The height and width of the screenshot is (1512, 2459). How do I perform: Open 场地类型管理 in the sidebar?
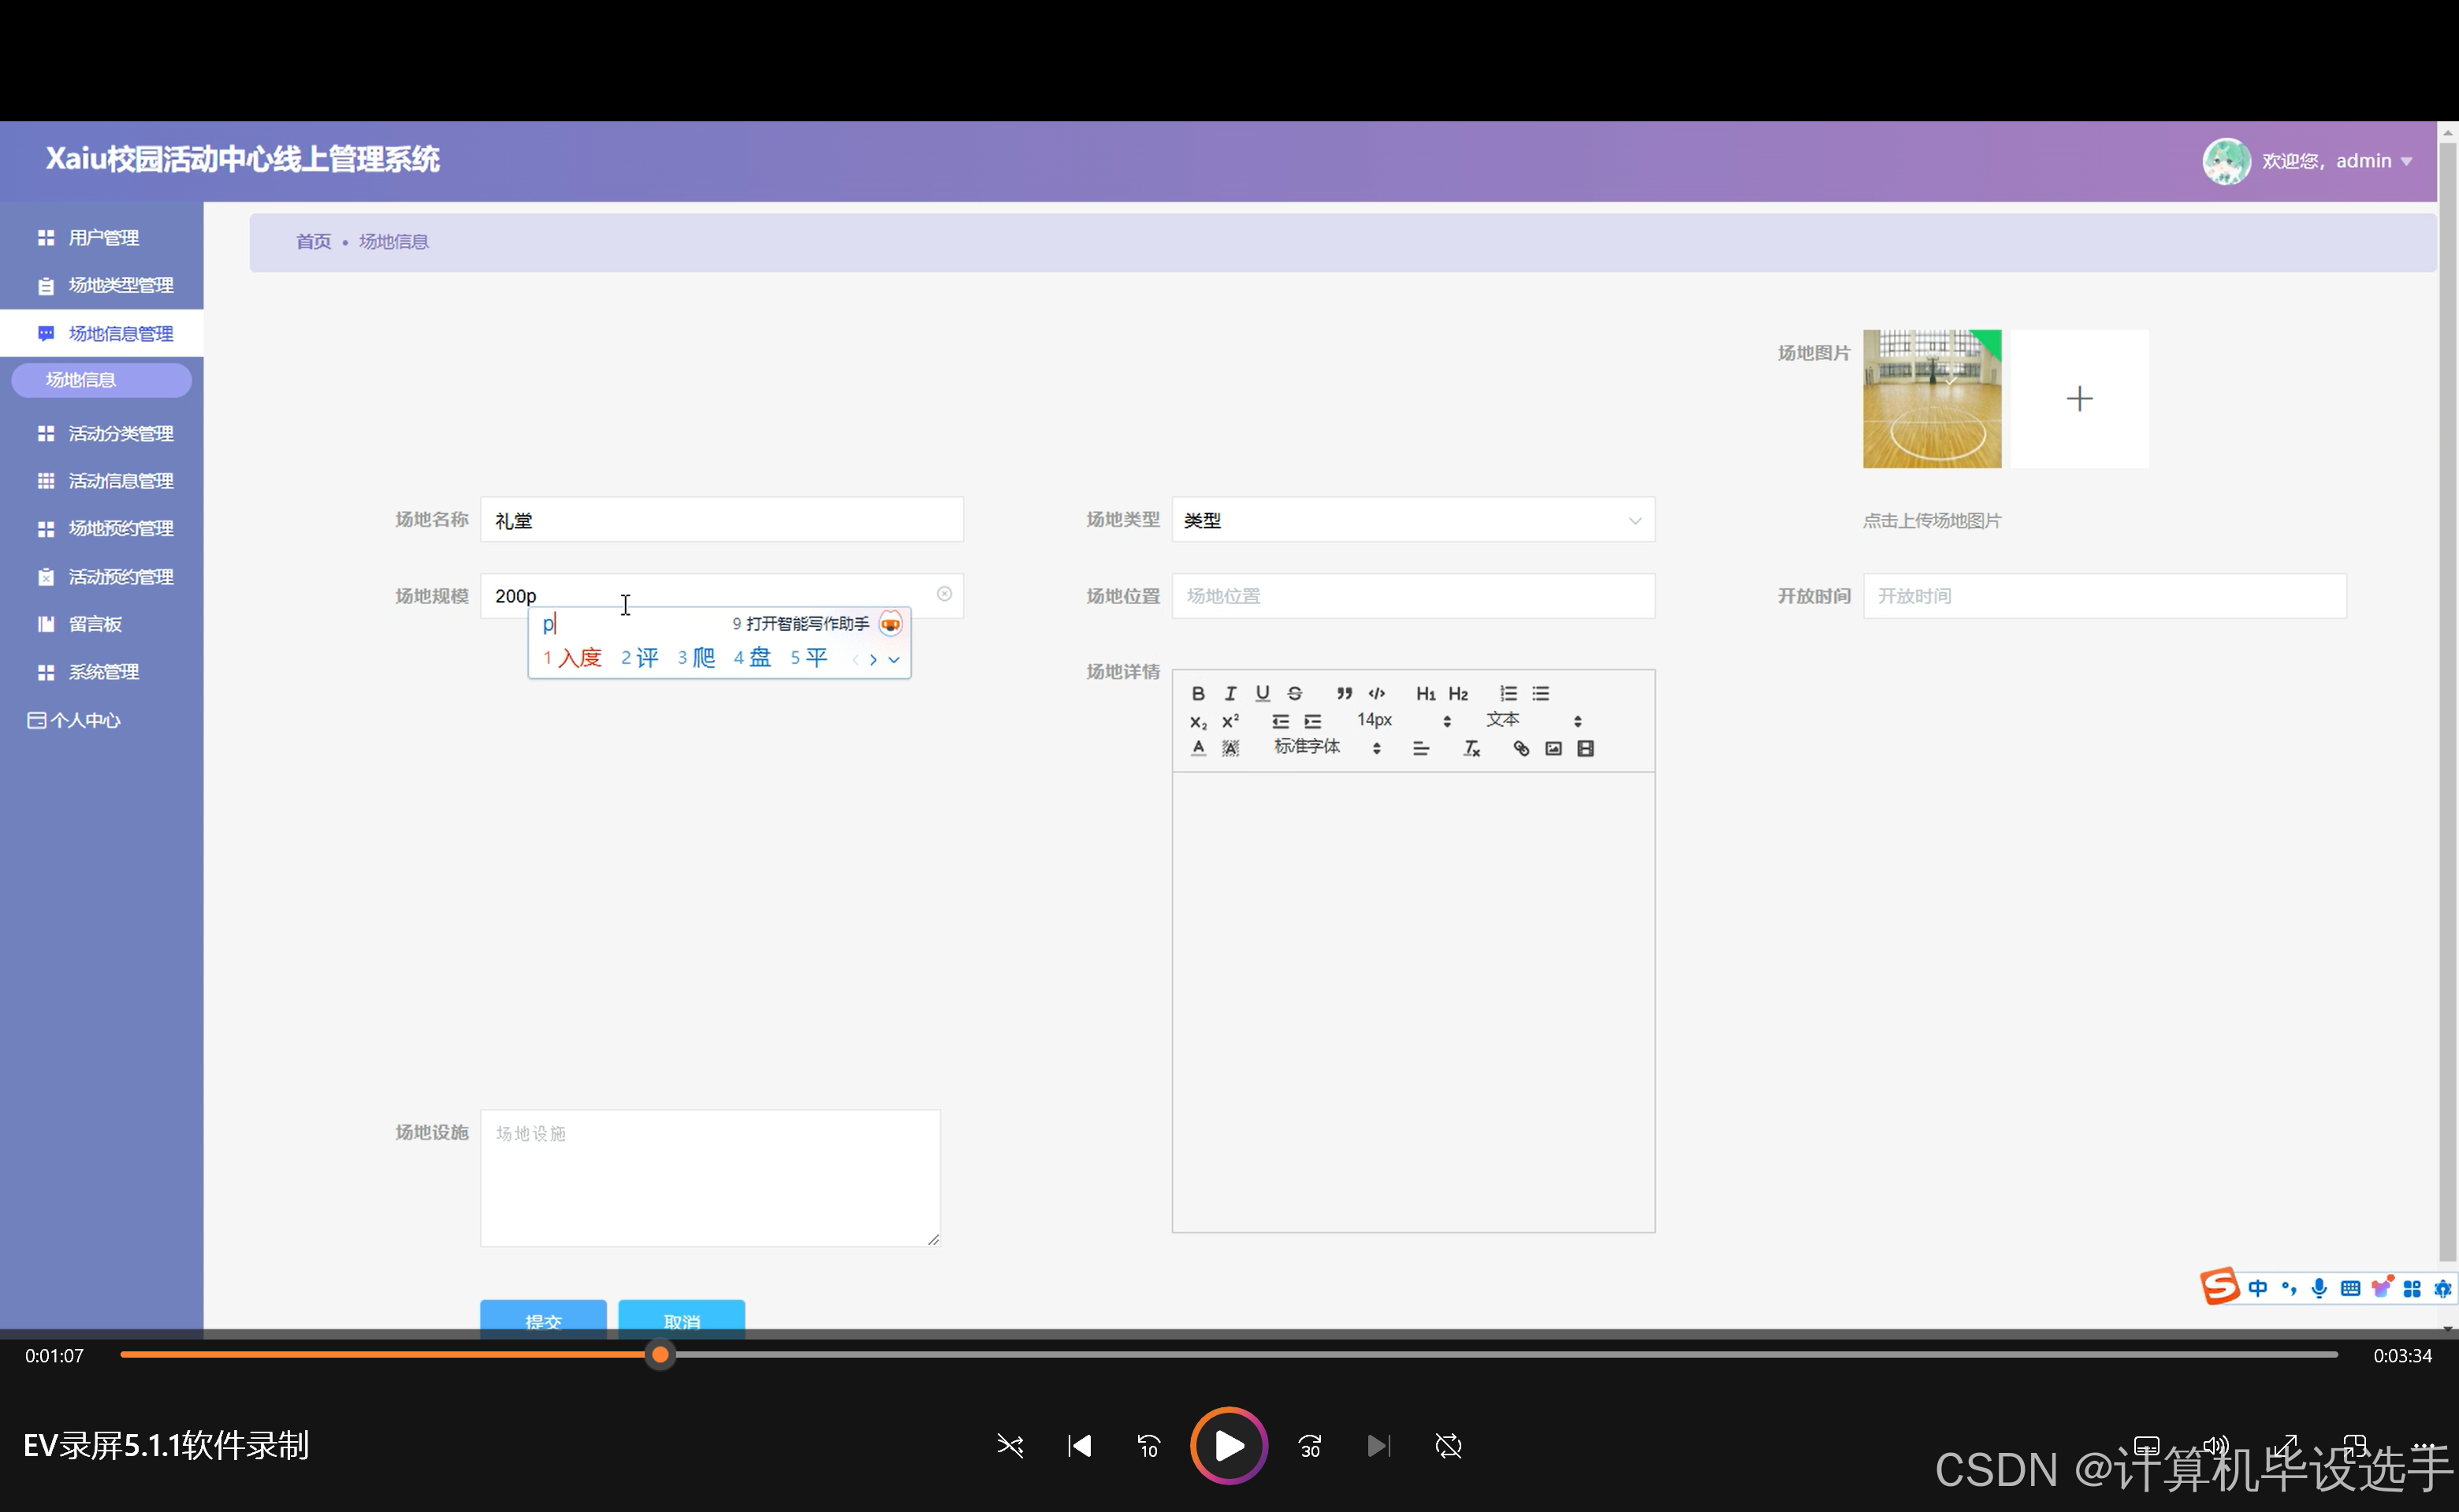(102, 286)
